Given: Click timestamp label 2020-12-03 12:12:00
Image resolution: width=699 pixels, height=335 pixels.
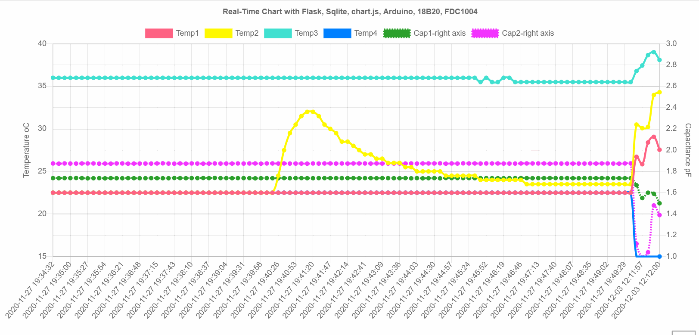Looking at the screenshot, I should click(x=637, y=290).
